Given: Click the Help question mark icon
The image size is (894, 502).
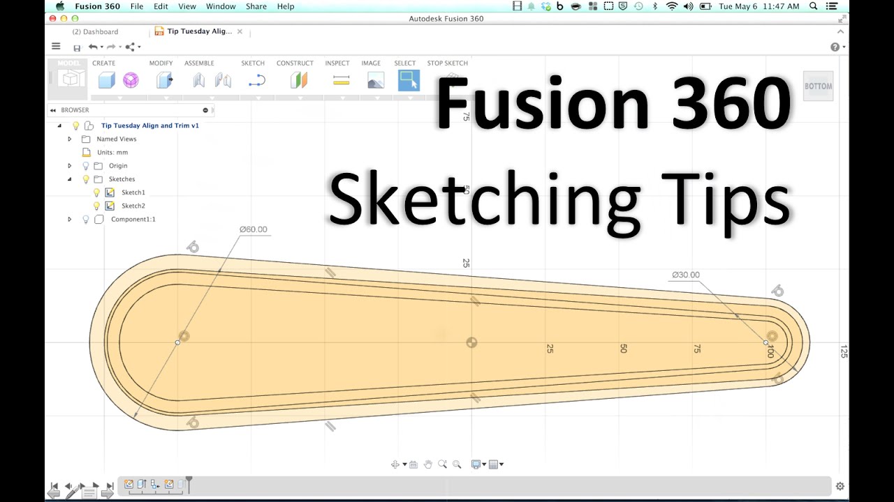Looking at the screenshot, I should [x=835, y=47].
